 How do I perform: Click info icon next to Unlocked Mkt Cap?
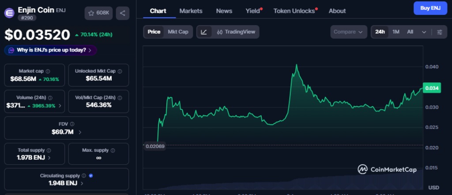pyautogui.click(x=120, y=71)
